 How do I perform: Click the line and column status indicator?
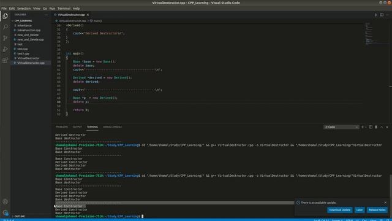(x=321, y=220)
